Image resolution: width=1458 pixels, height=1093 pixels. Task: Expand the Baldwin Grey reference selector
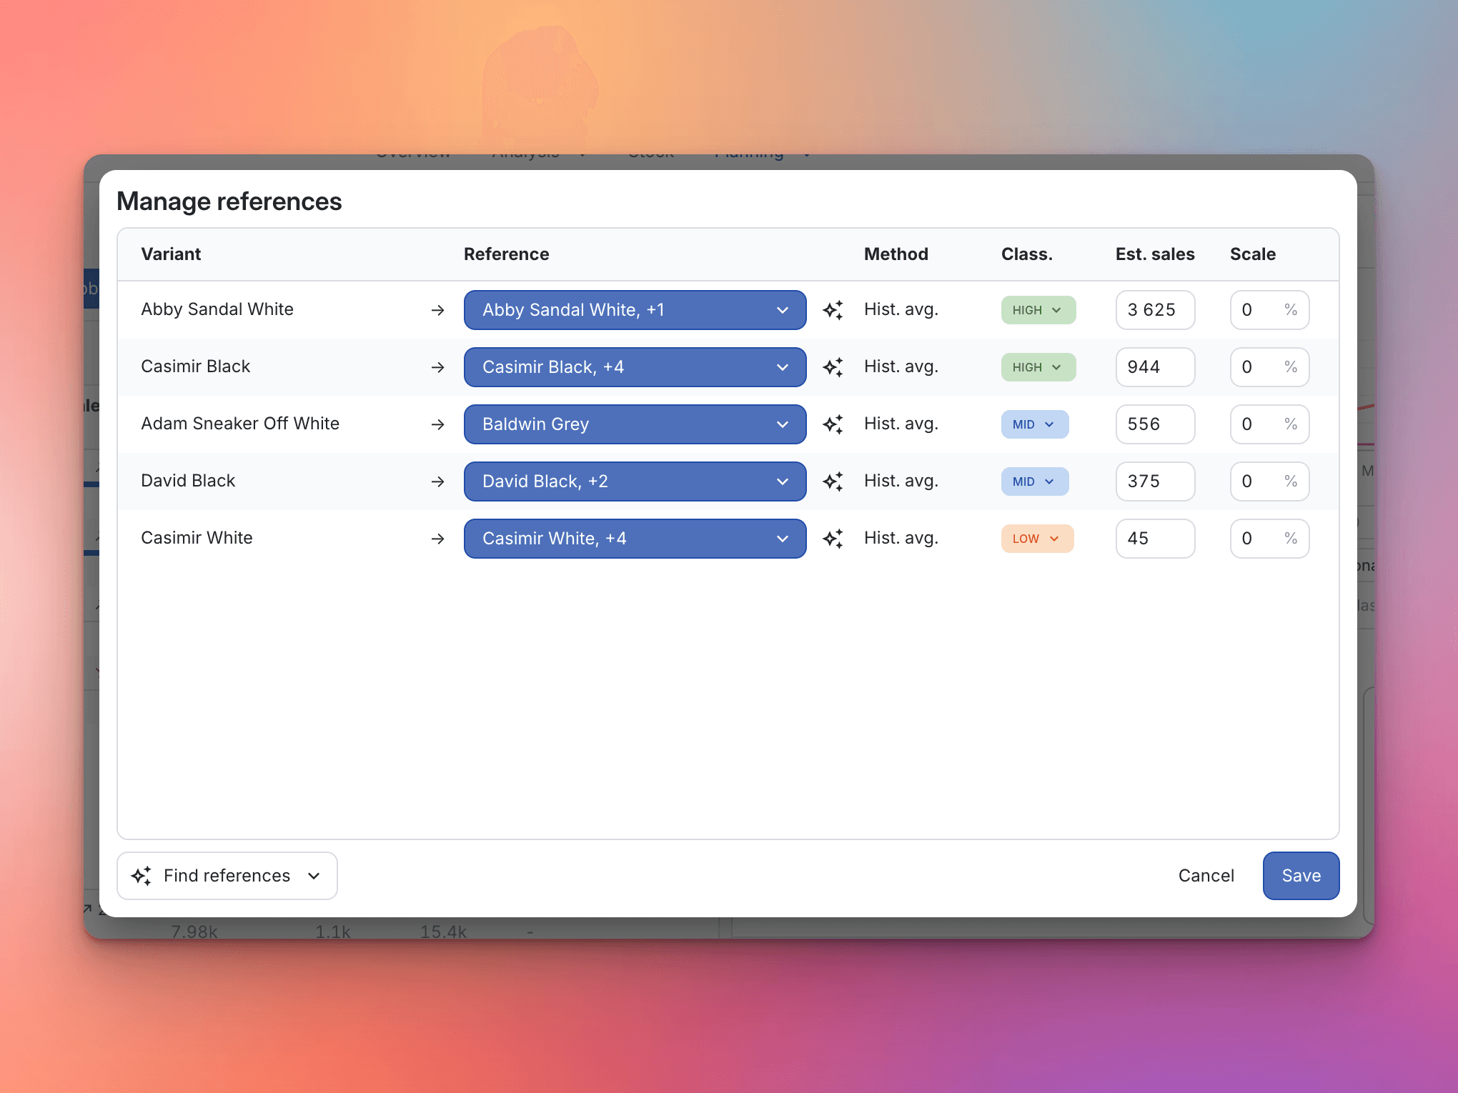pyautogui.click(x=635, y=424)
